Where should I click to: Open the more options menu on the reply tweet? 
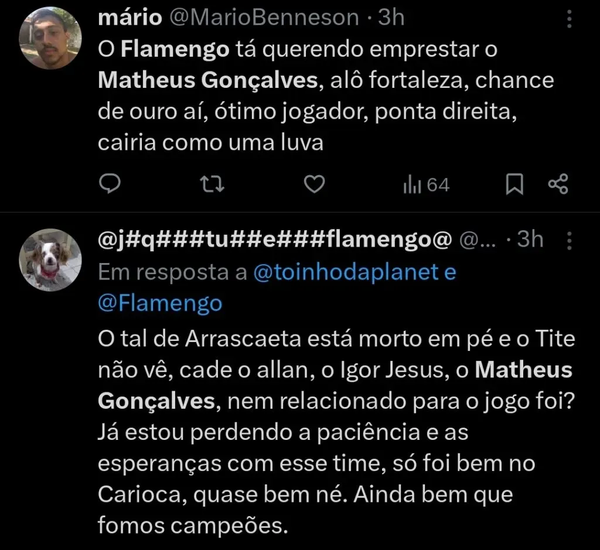(x=569, y=240)
